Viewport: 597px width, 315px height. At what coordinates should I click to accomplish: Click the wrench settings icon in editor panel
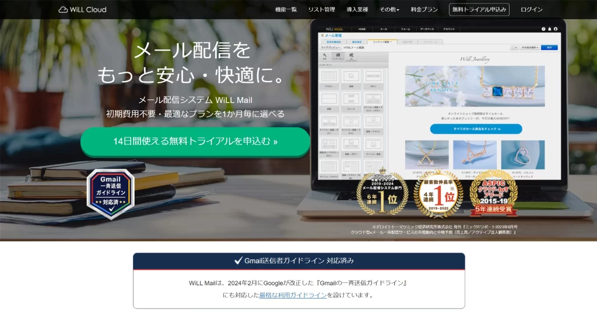(325, 55)
